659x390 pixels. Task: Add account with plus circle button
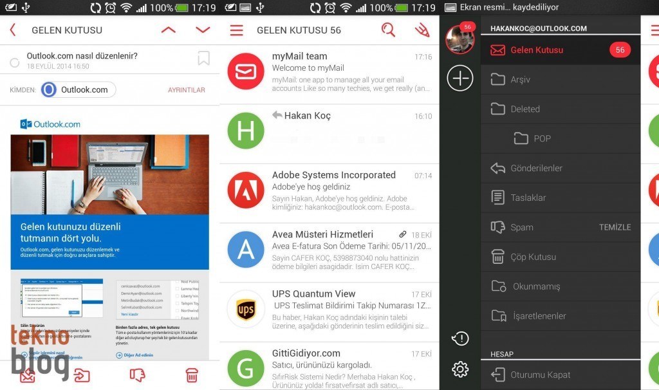(459, 79)
